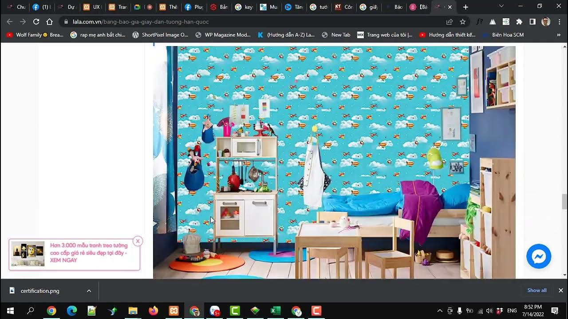
Task: Open the Messenger chat bubble
Action: point(539,256)
